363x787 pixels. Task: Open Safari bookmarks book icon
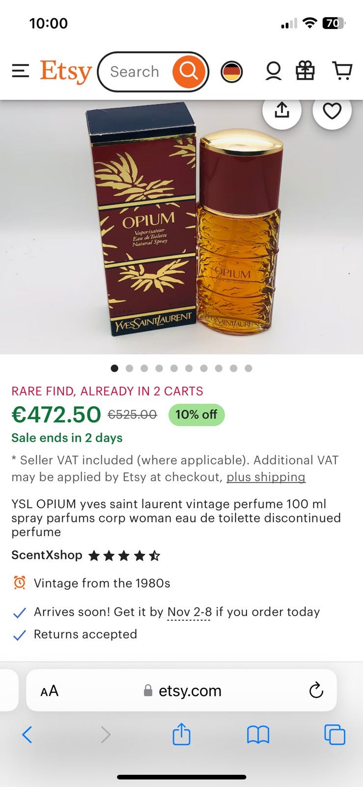click(258, 735)
